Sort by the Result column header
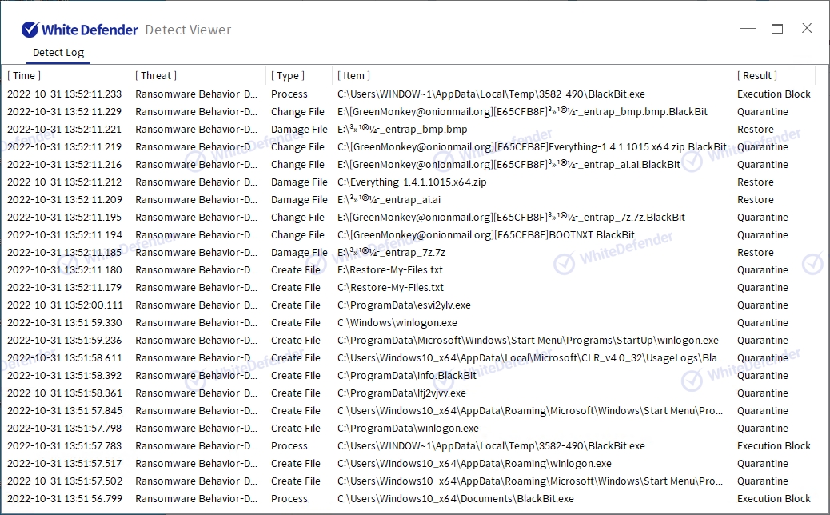The width and height of the screenshot is (830, 515). 757,76
